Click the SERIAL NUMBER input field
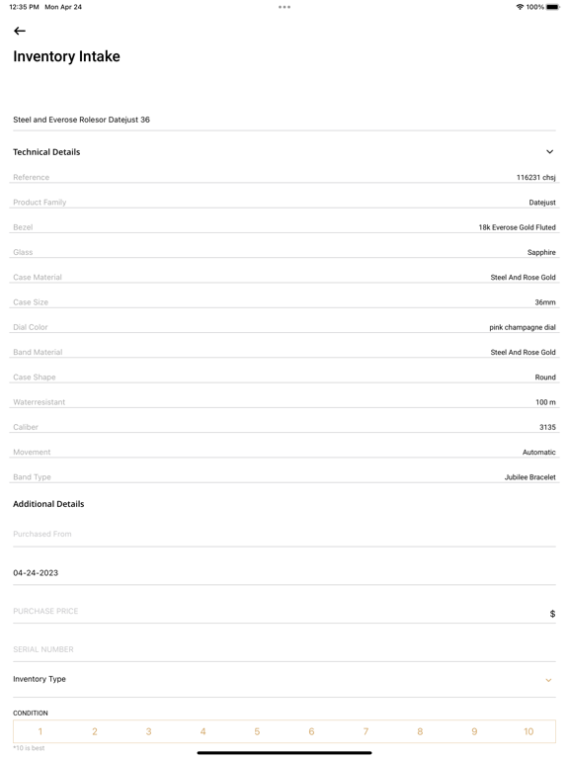Viewport: 569px width, 759px height. 284,649
